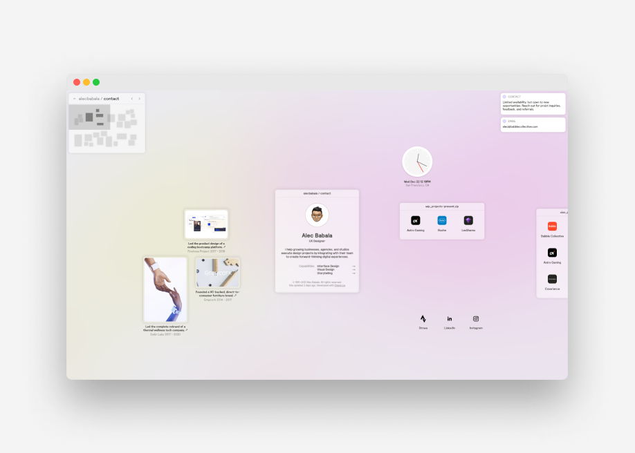Collapse the minimap navigator panel
Viewport: 635px width, 453px height.
coord(75,99)
